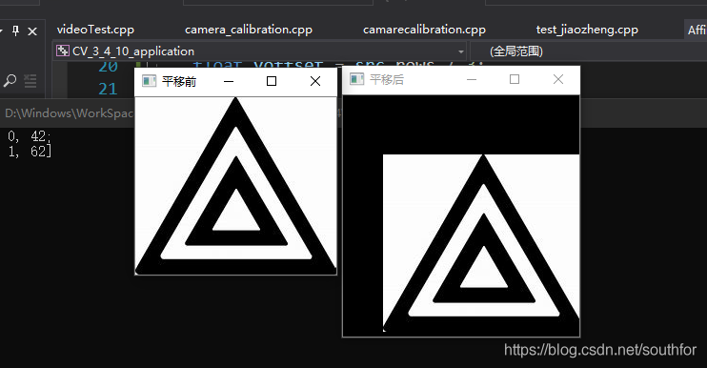The height and width of the screenshot is (368, 707).
Task: Click the shifted triangle image in 平移后 window
Action: click(x=481, y=243)
